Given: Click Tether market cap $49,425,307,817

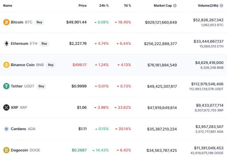Looking at the screenshot, I should pos(162,86).
